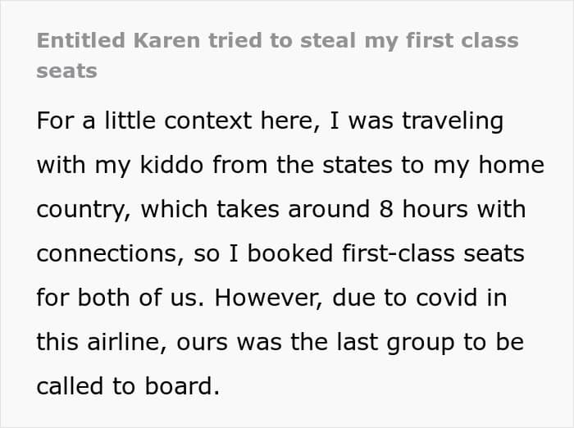Click the word "context" in the paragraph

[x=208, y=121]
